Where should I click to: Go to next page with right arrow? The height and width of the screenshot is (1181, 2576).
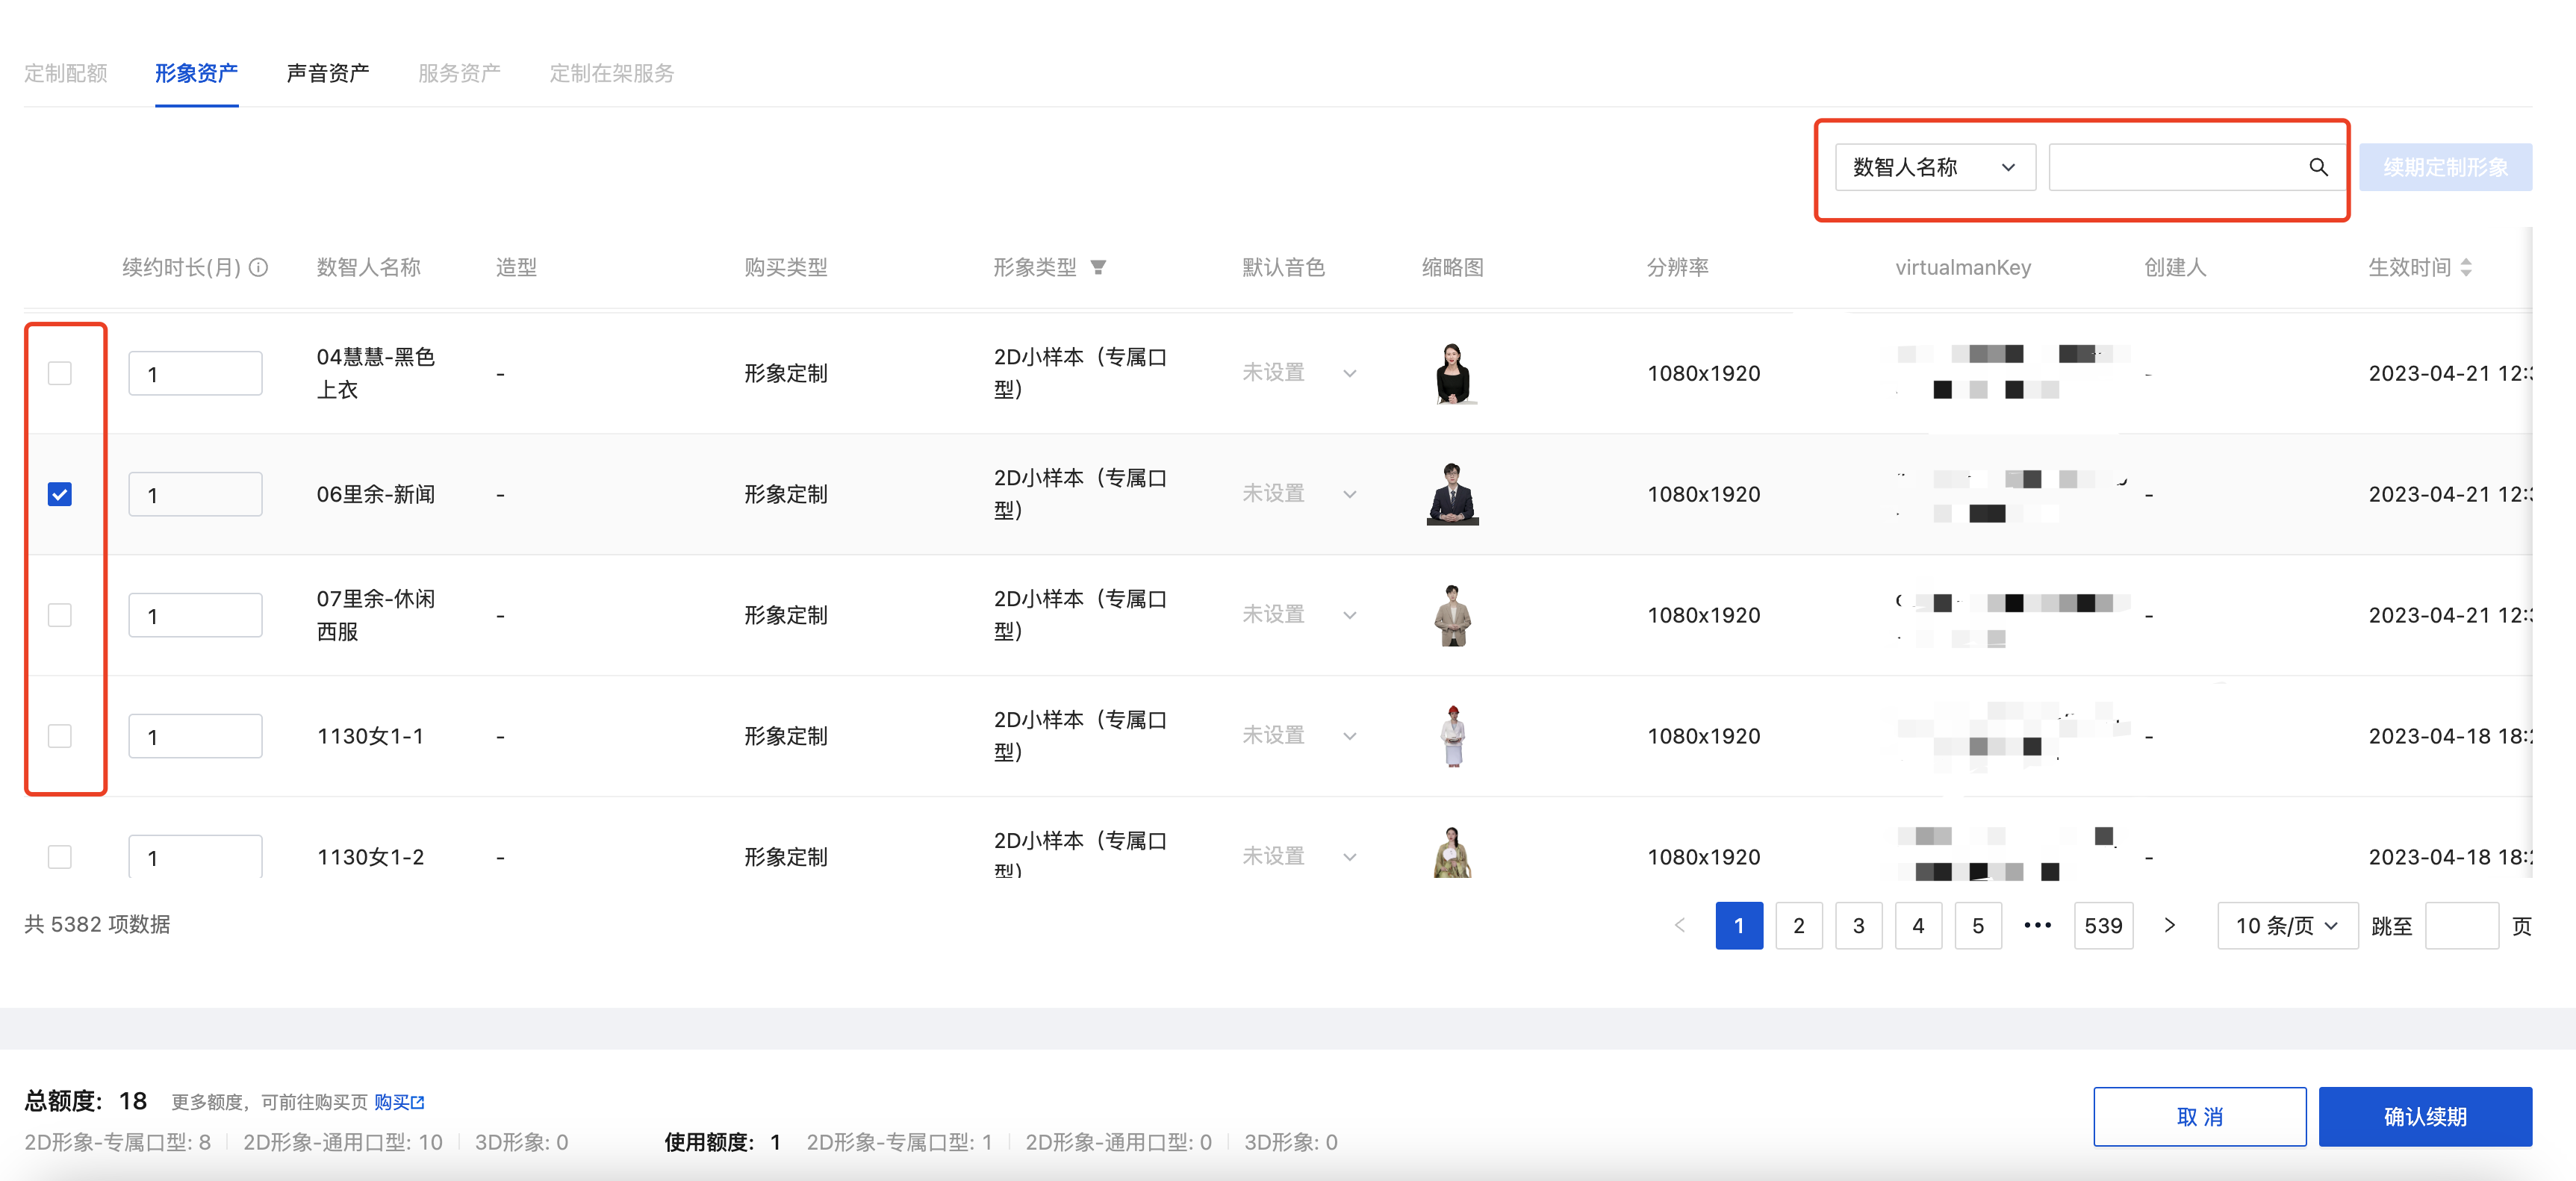2169,925
